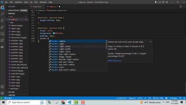
Task: Expand the Open Editors section
Action: 17,10
